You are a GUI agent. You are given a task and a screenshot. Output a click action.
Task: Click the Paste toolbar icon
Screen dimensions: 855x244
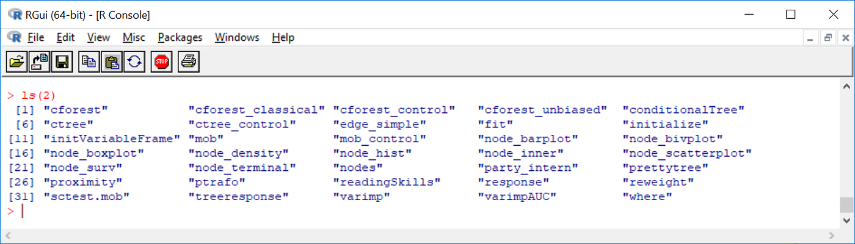tap(112, 61)
